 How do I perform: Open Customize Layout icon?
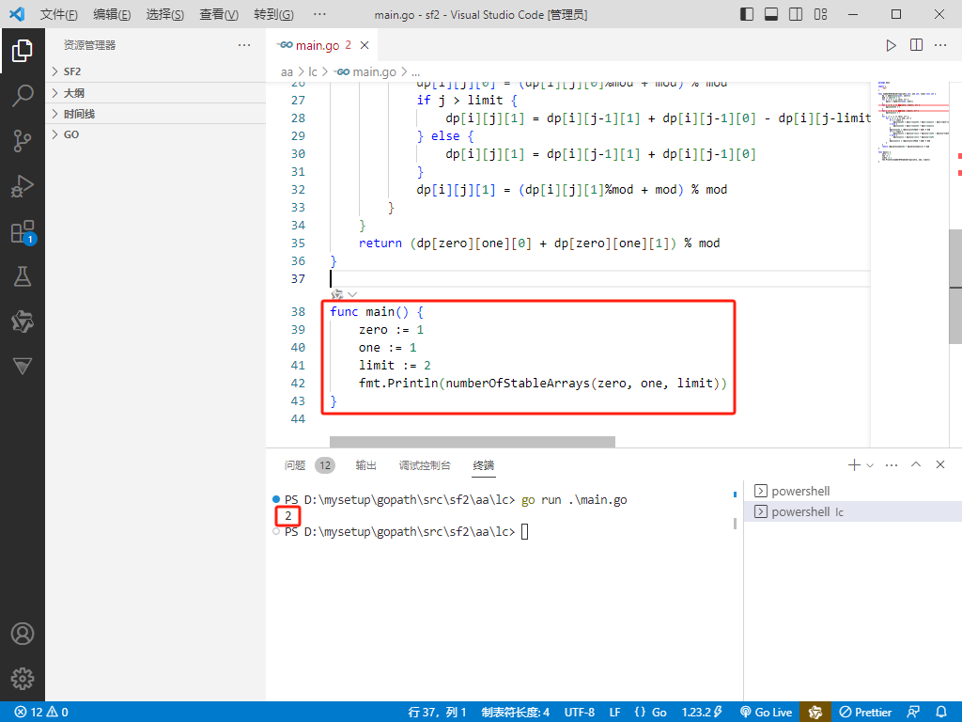pos(820,14)
